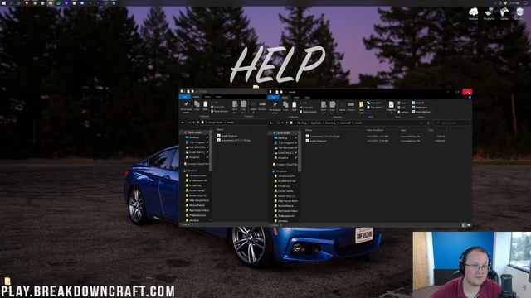Select Desktop in back window Quick access
The image size is (531, 298).
click(193, 137)
